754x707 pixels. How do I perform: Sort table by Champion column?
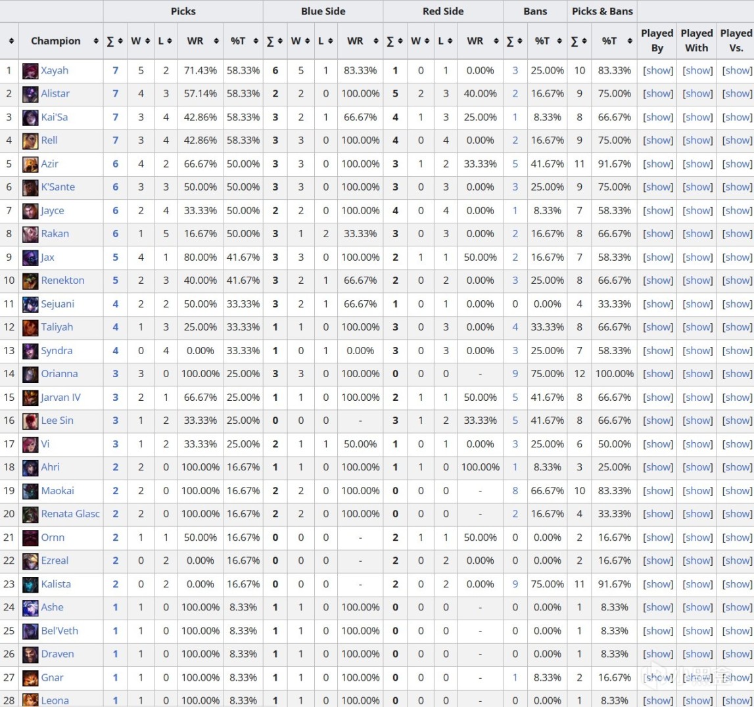click(61, 41)
